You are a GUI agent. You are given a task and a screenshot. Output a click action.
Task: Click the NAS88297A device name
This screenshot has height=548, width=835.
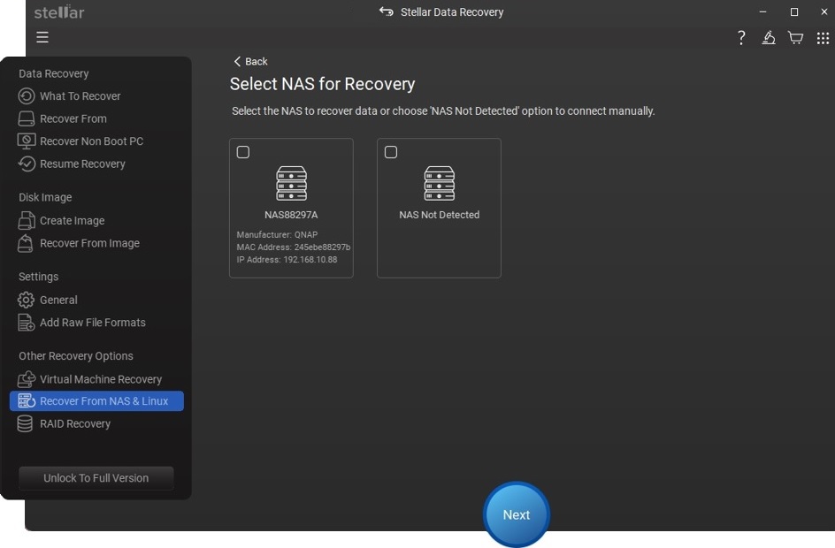(291, 215)
